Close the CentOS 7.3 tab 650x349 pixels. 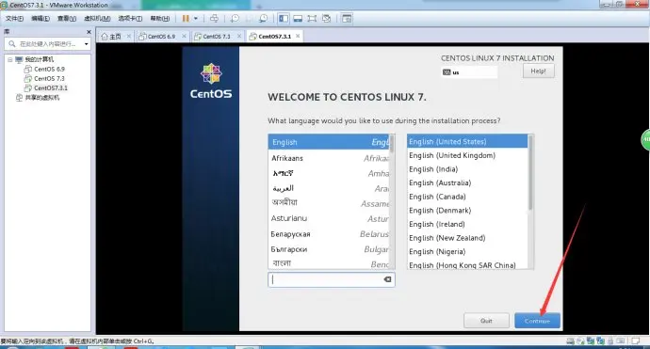239,36
